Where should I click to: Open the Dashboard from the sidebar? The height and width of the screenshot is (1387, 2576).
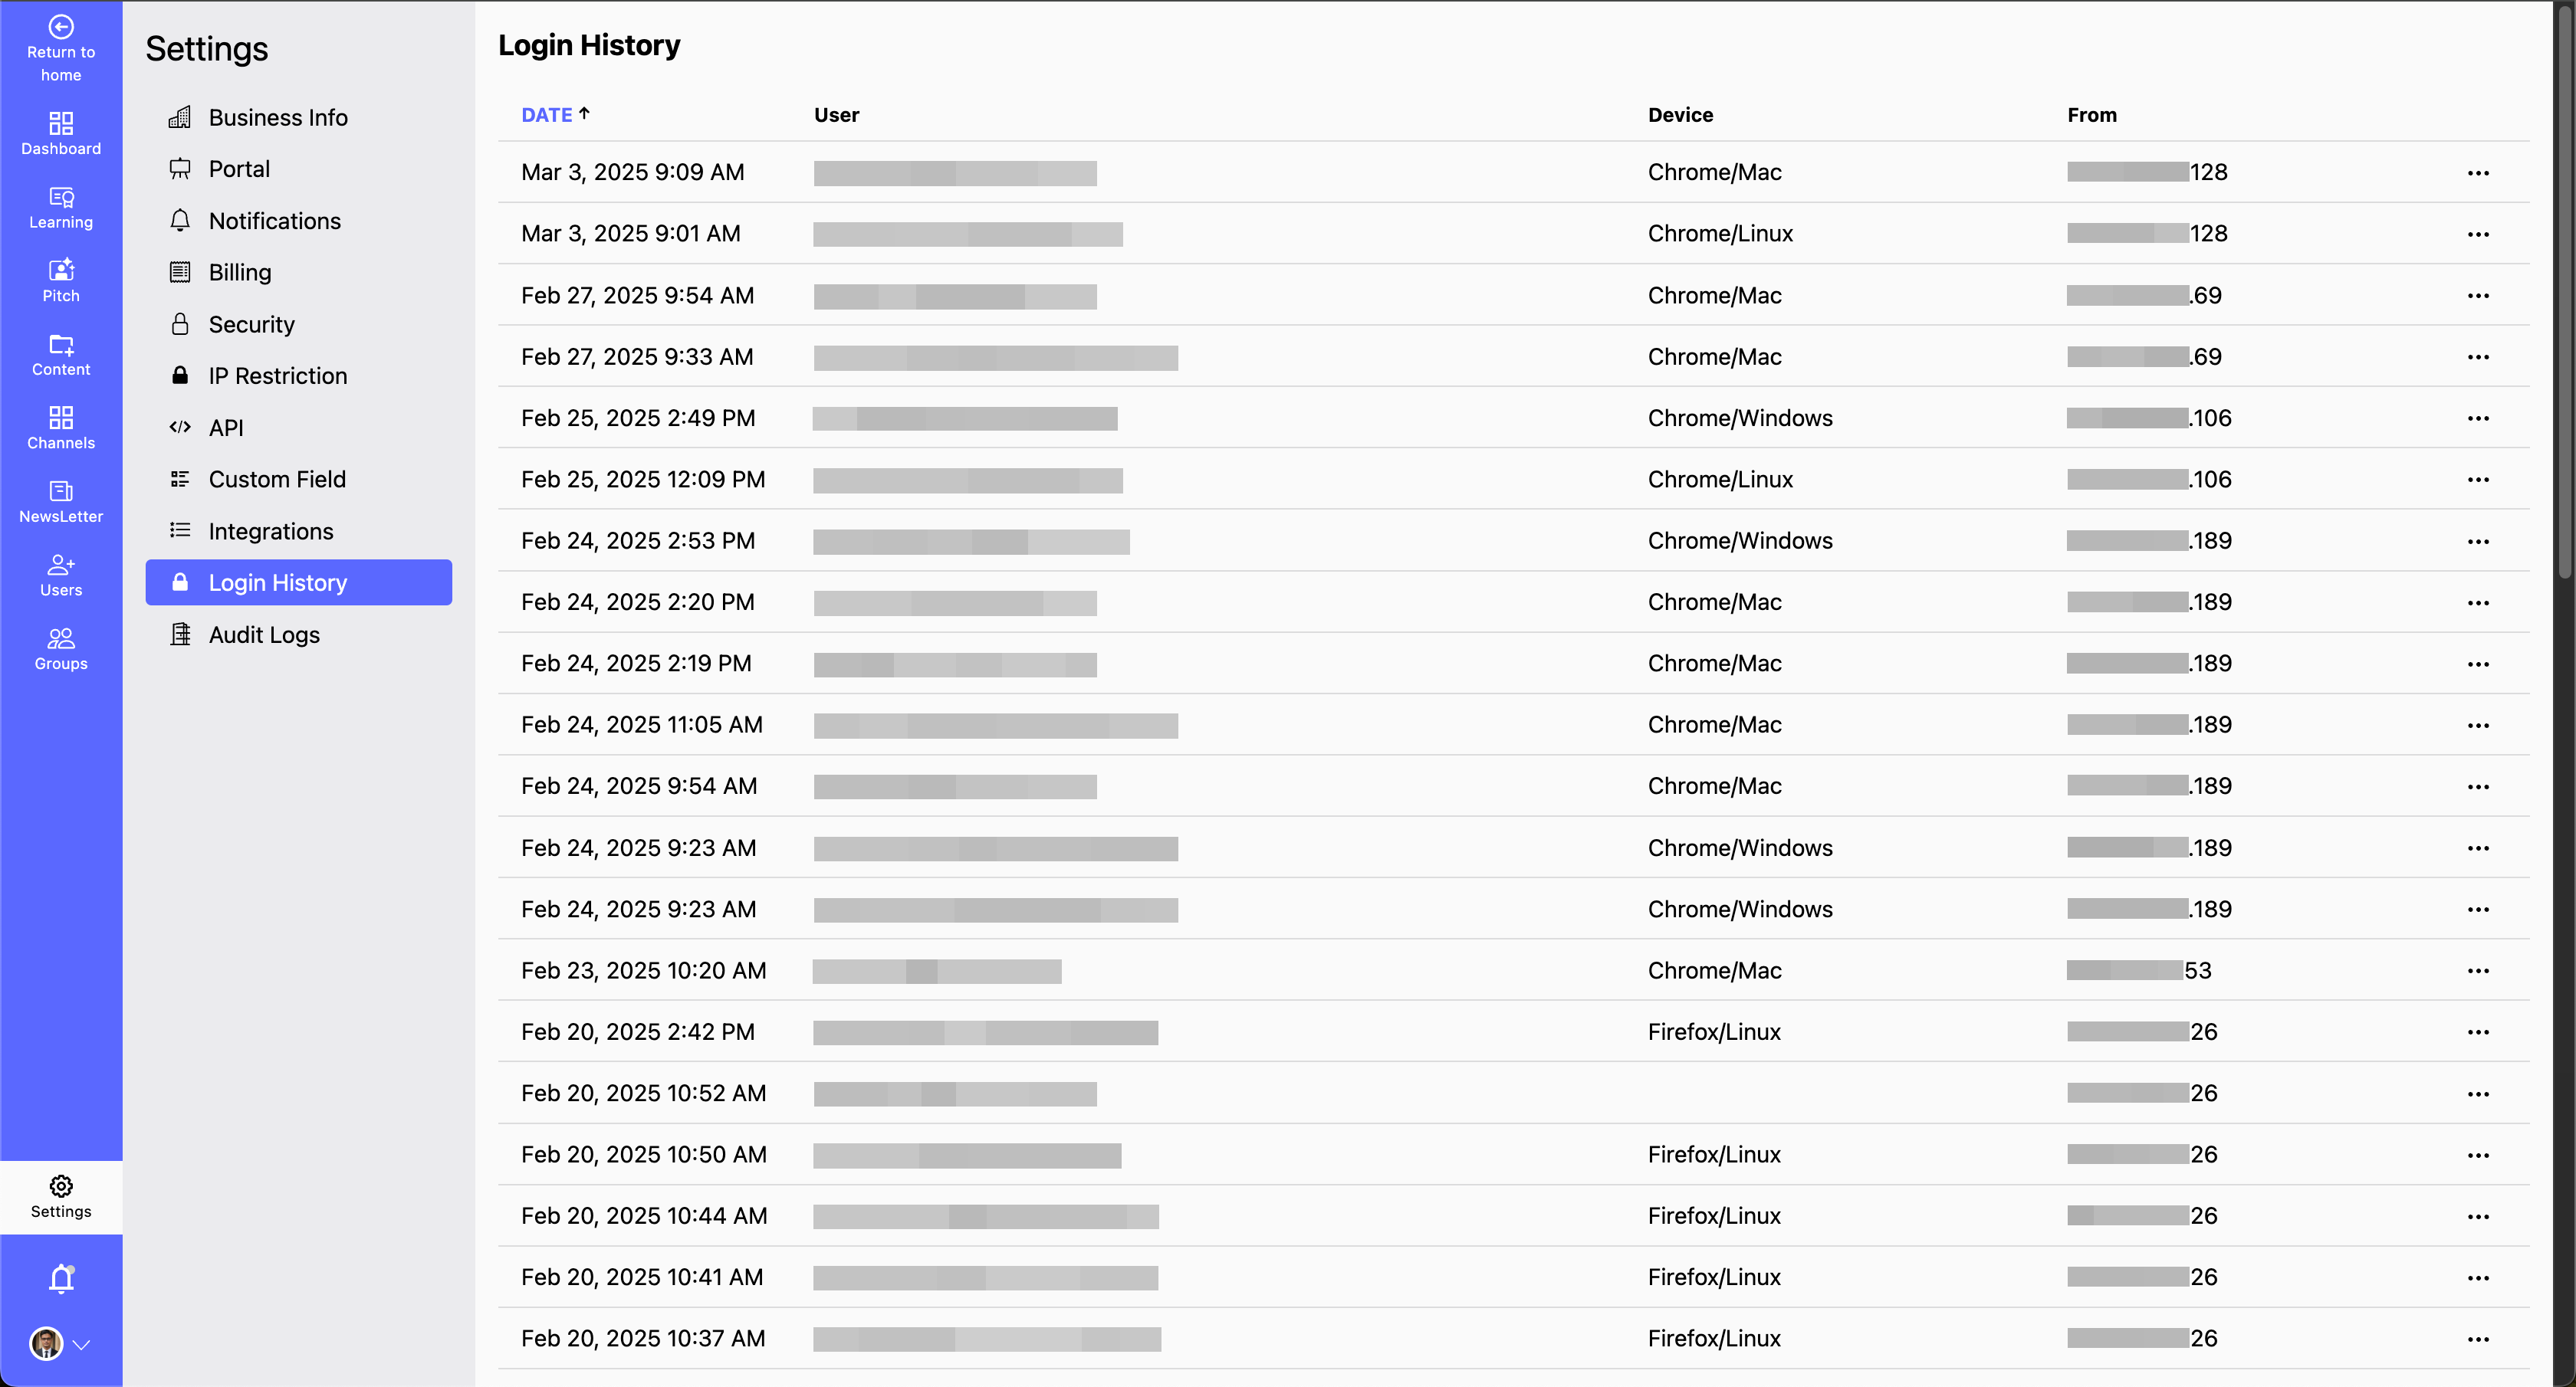60,133
